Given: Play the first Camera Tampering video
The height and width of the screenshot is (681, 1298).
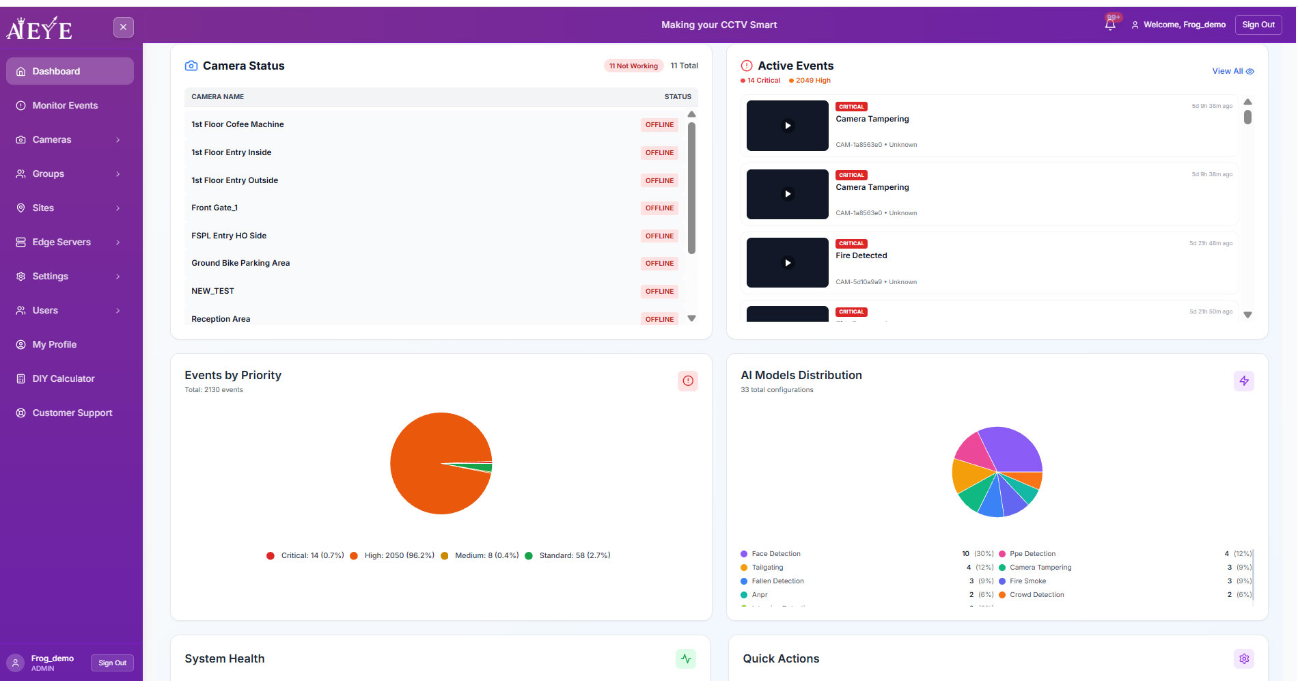Looking at the screenshot, I should click(787, 126).
